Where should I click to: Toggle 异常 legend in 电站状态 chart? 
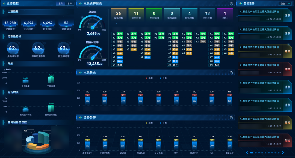coord(149,78)
